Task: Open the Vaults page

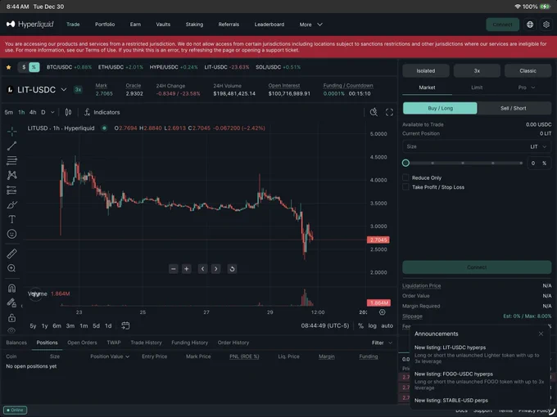Action: click(x=163, y=25)
